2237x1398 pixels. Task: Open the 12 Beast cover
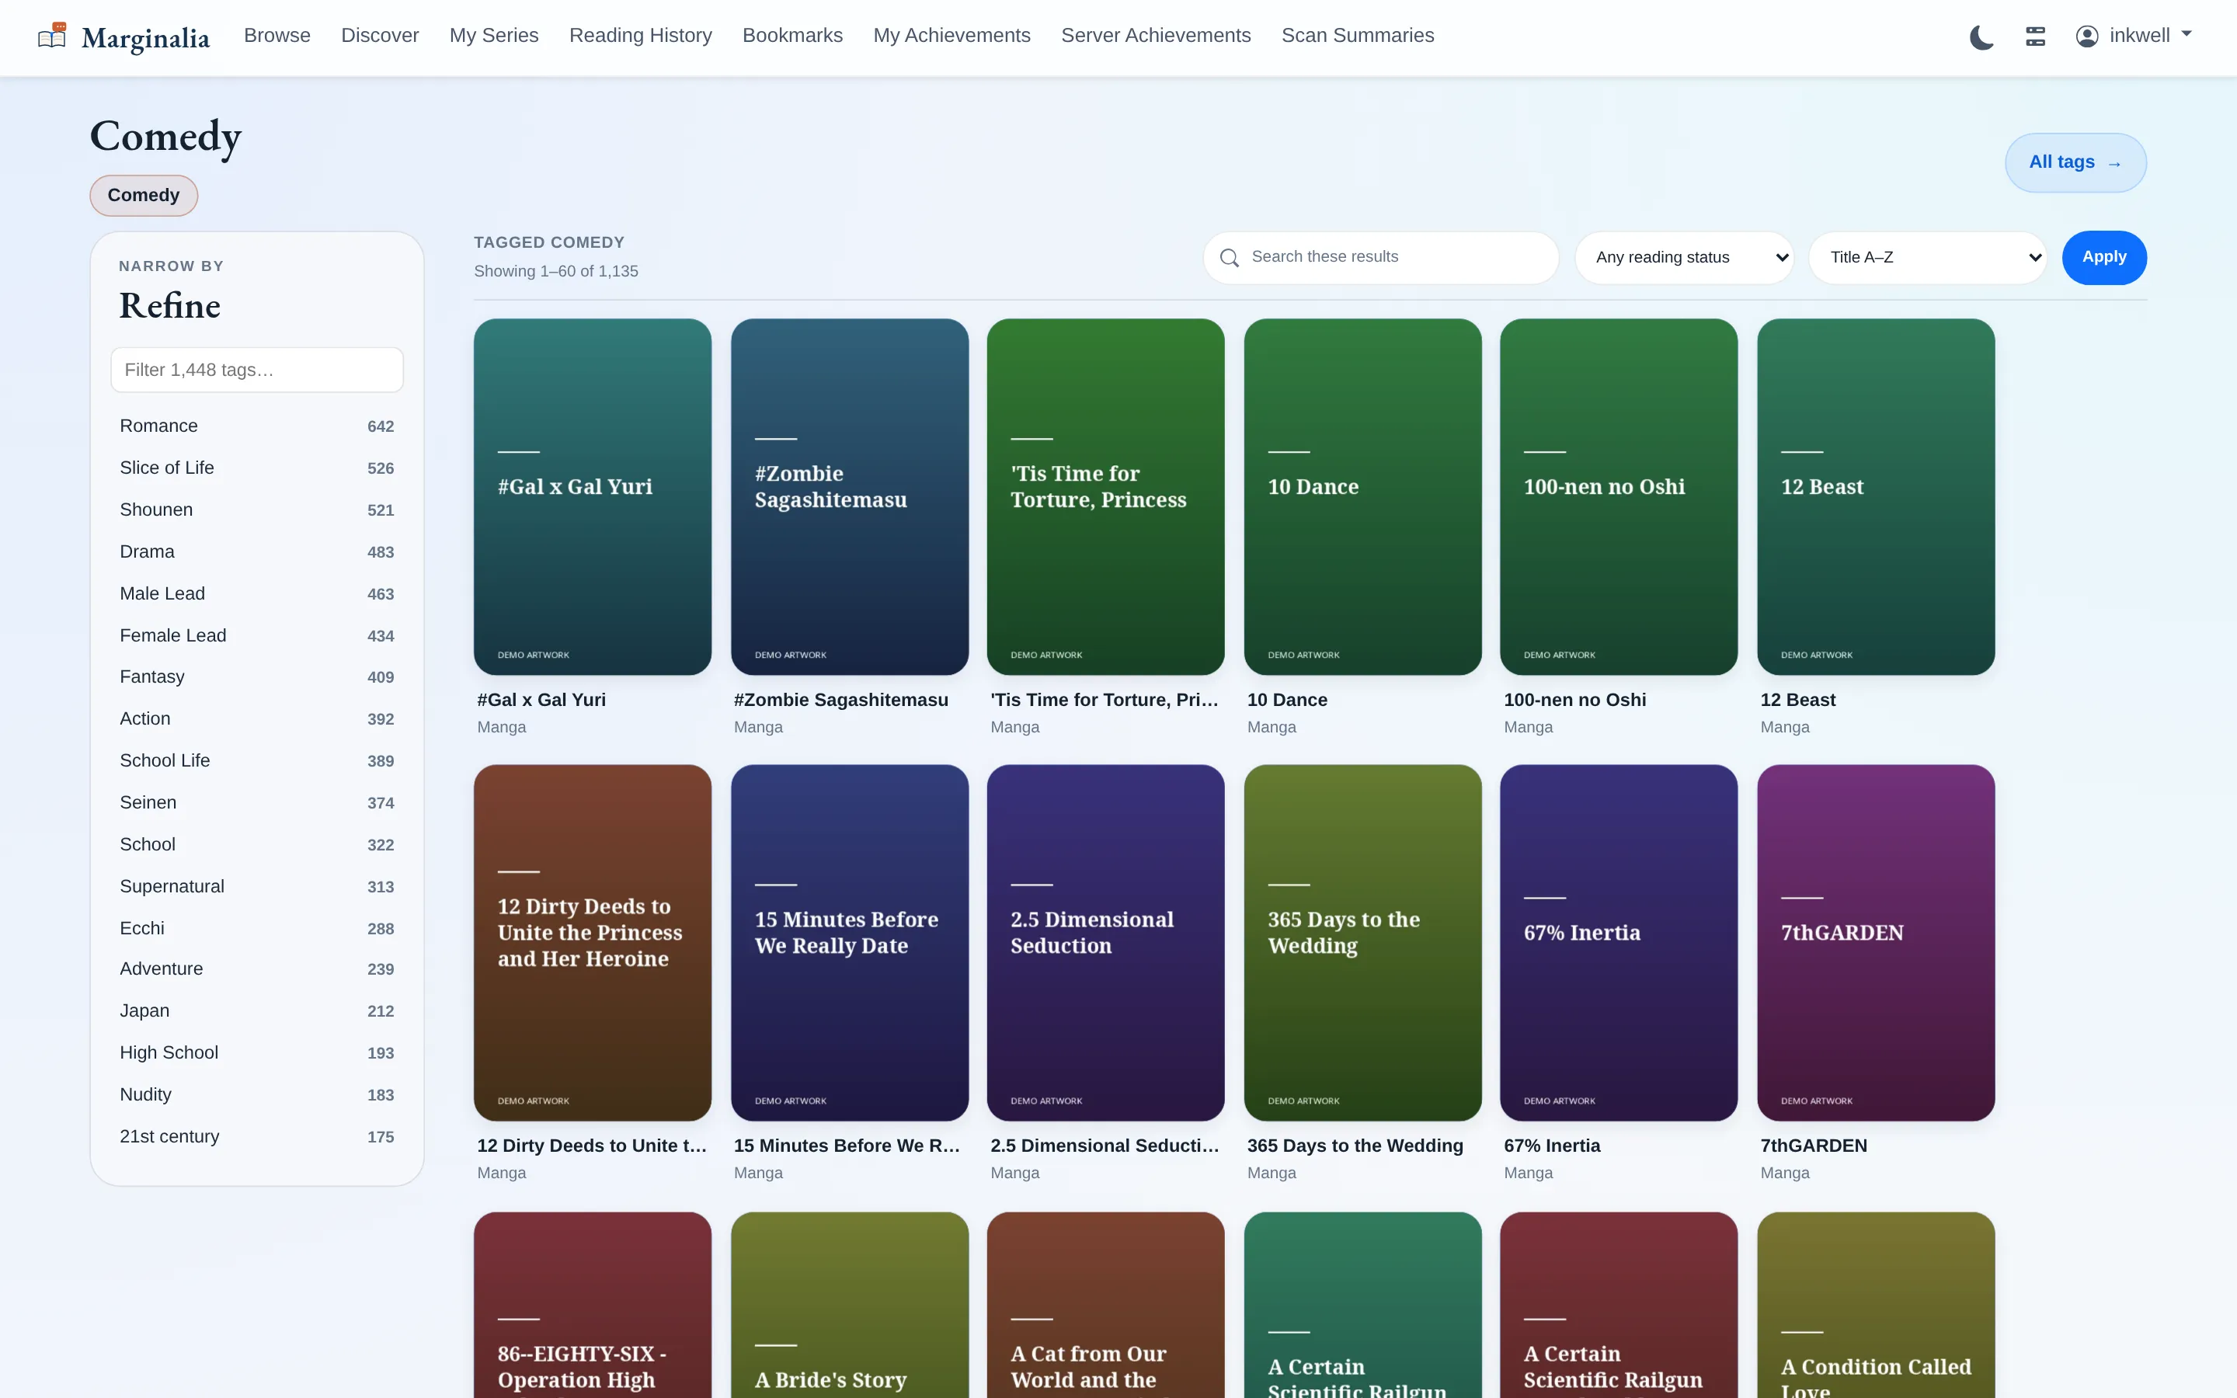pos(1876,496)
